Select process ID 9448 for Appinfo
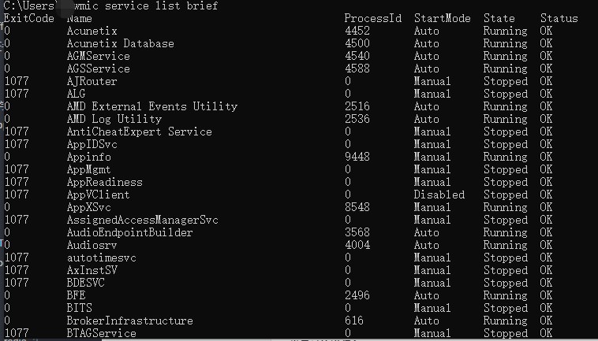This screenshot has height=341, width=598. tap(357, 157)
